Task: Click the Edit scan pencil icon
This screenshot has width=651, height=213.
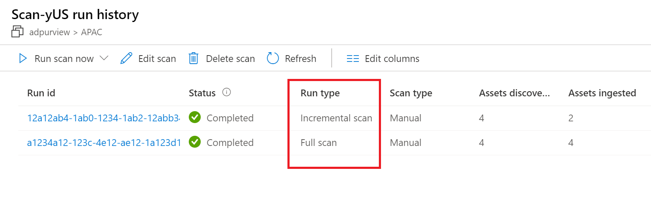Action: 126,59
